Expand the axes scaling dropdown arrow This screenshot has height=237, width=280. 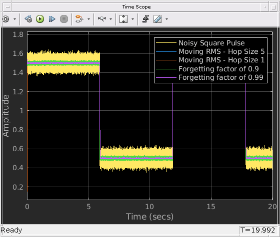(132, 19)
